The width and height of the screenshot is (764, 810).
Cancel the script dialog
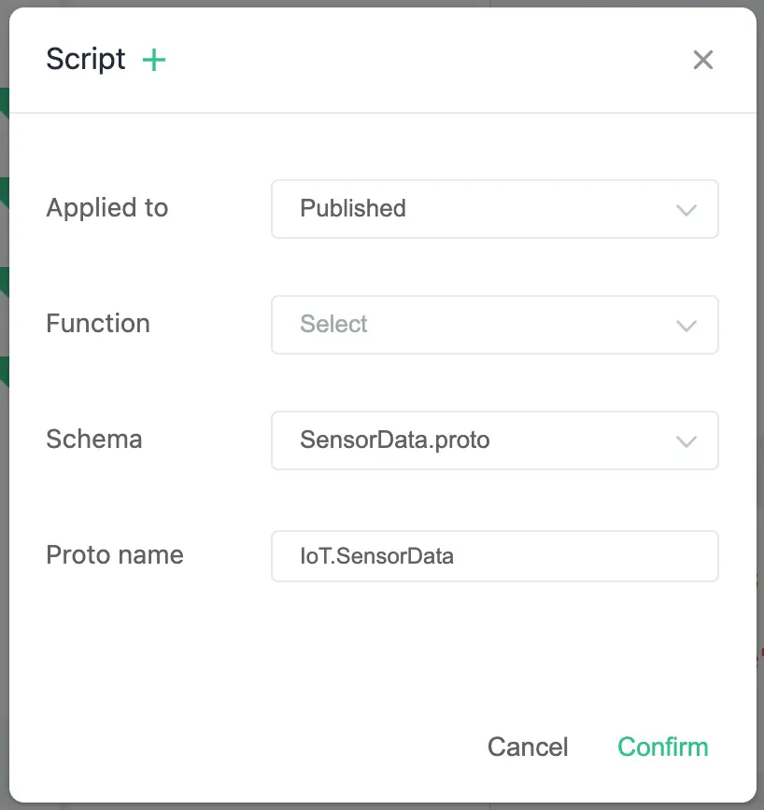(x=528, y=747)
